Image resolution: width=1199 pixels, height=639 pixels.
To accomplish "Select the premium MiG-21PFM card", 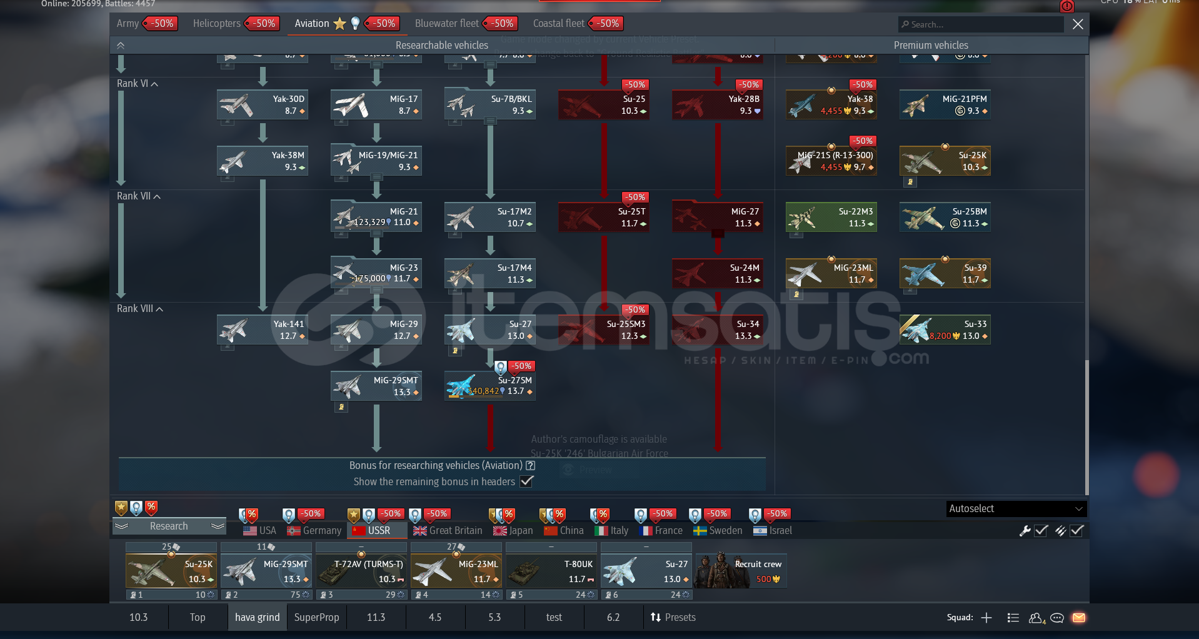I will [x=945, y=105].
